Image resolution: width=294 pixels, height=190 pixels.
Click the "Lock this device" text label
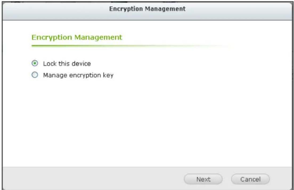point(67,64)
